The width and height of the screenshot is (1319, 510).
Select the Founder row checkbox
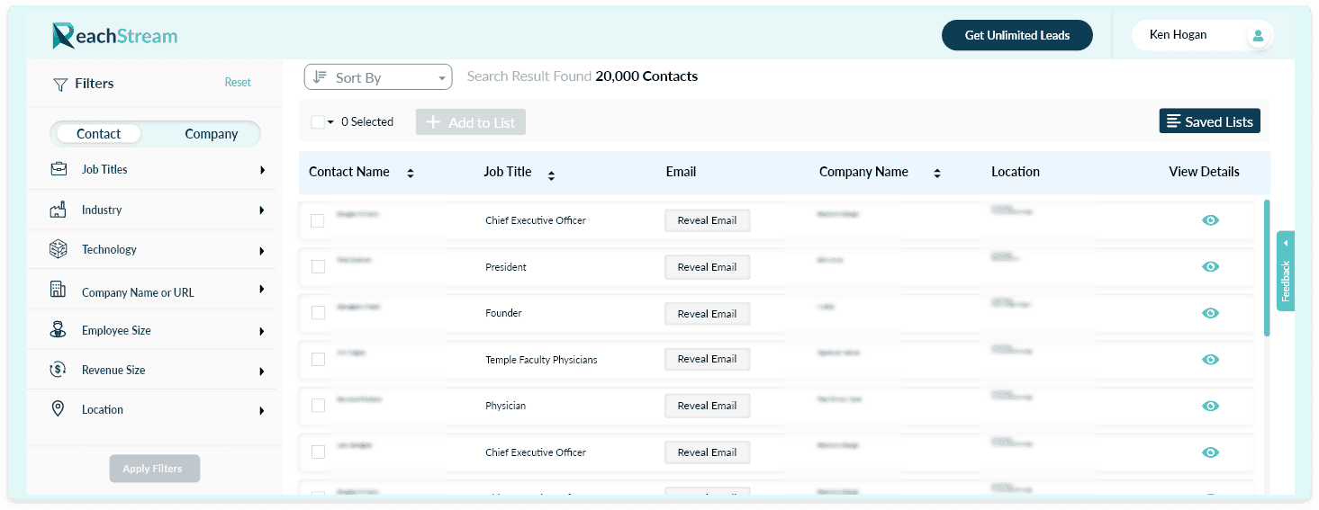[318, 313]
